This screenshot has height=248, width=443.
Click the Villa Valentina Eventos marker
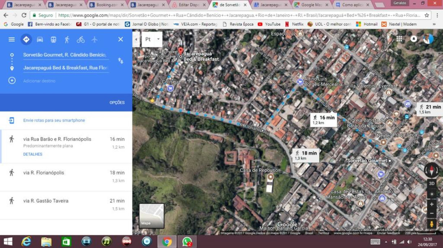tap(389, 92)
